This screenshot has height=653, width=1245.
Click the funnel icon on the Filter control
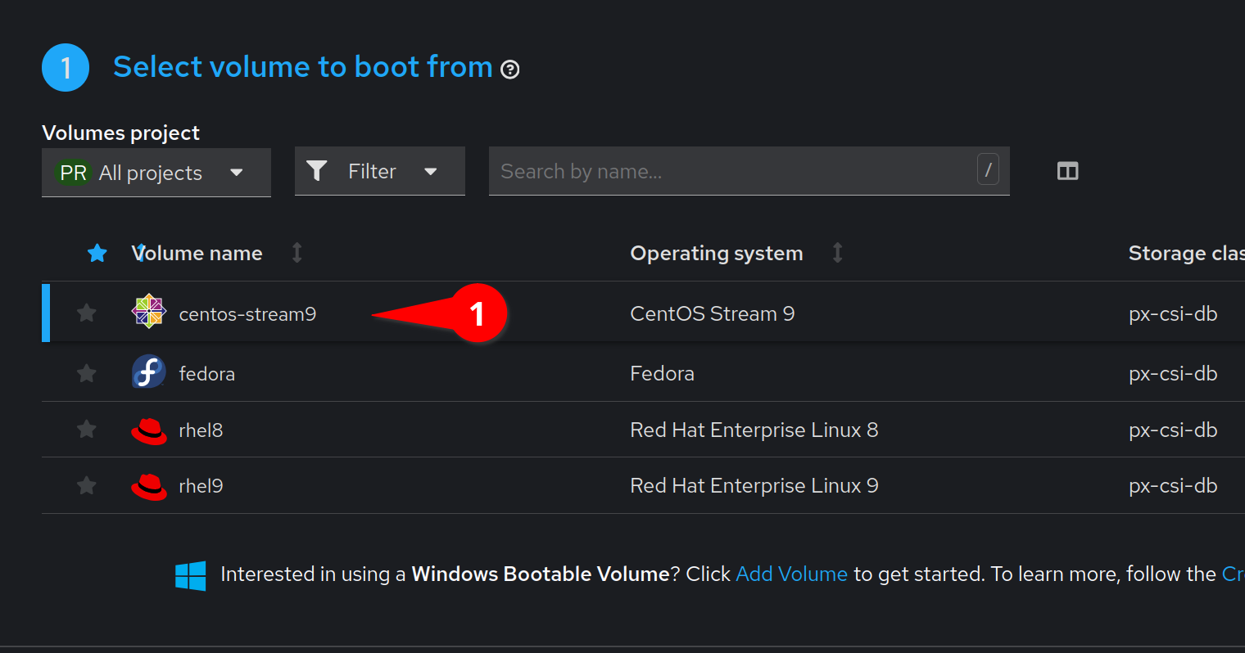(318, 171)
